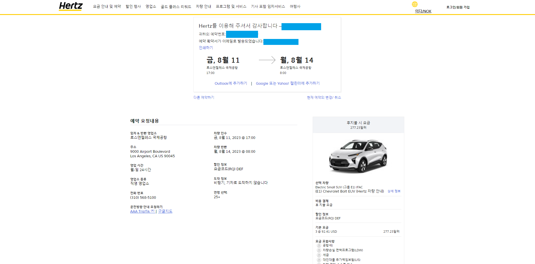
Task: Open help for 차량손실 면책프로그램(LDW)
Action: [x=319, y=250]
